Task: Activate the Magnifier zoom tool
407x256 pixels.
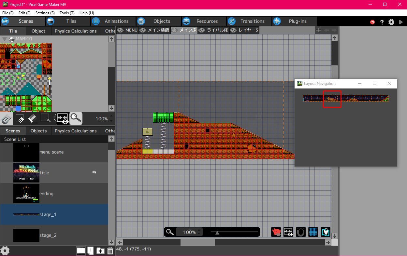Action: (75, 118)
